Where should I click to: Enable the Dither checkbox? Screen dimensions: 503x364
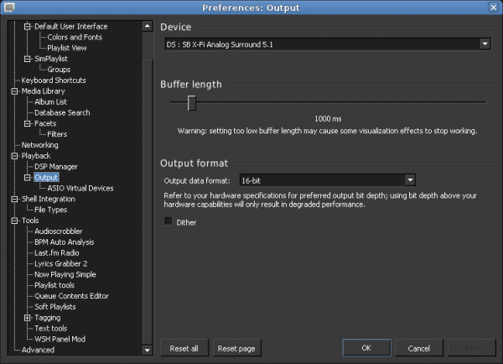click(x=169, y=221)
